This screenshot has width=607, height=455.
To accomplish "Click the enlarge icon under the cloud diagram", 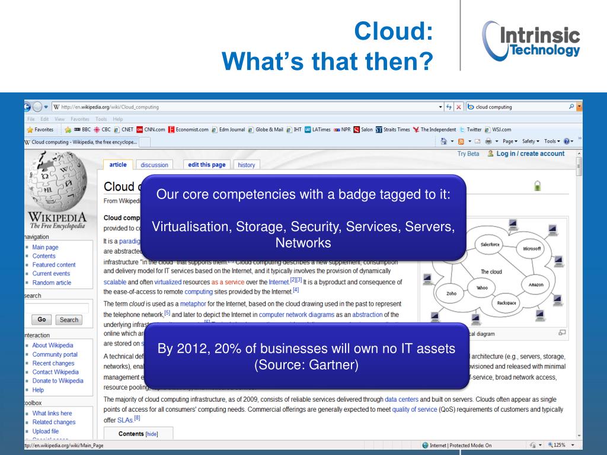I will coord(562,332).
